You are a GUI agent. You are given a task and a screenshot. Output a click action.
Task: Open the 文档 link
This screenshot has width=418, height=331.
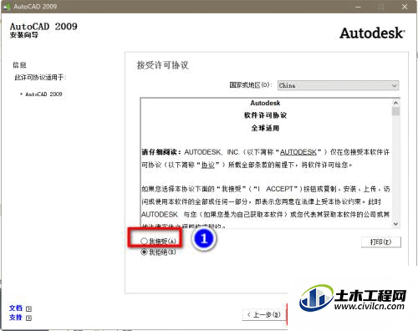(x=16, y=308)
